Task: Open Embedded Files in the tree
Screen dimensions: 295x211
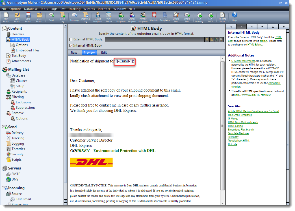Action: (x=27, y=50)
